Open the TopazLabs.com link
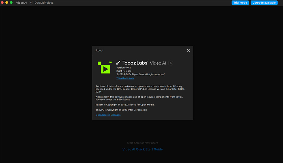Image resolution: width=283 pixels, height=163 pixels. click(x=125, y=78)
